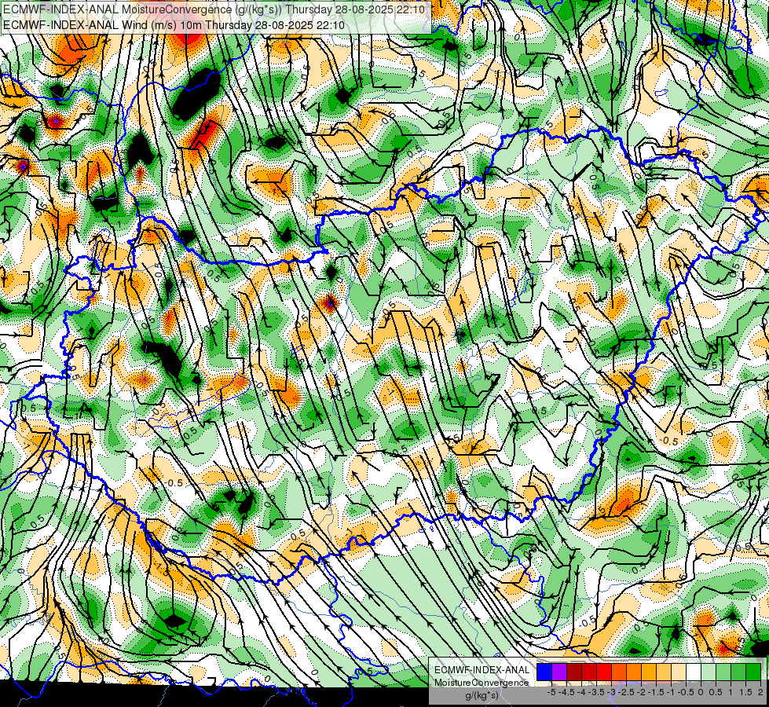Click the '-1' legend tick label
Viewport: 769px width, 707px height.
(x=671, y=692)
